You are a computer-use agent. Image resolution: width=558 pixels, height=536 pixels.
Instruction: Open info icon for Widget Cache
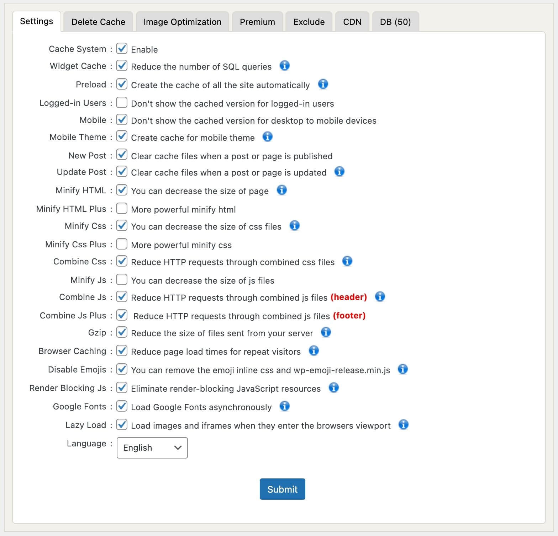[x=284, y=66]
